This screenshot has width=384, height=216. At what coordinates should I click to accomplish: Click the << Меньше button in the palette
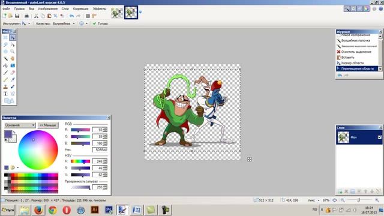(48, 125)
